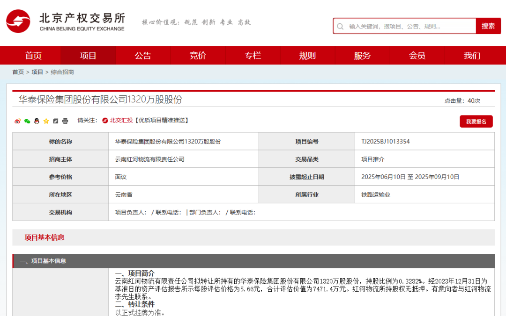Navigate to the 服务 section
506x316 pixels.
click(x=362, y=56)
